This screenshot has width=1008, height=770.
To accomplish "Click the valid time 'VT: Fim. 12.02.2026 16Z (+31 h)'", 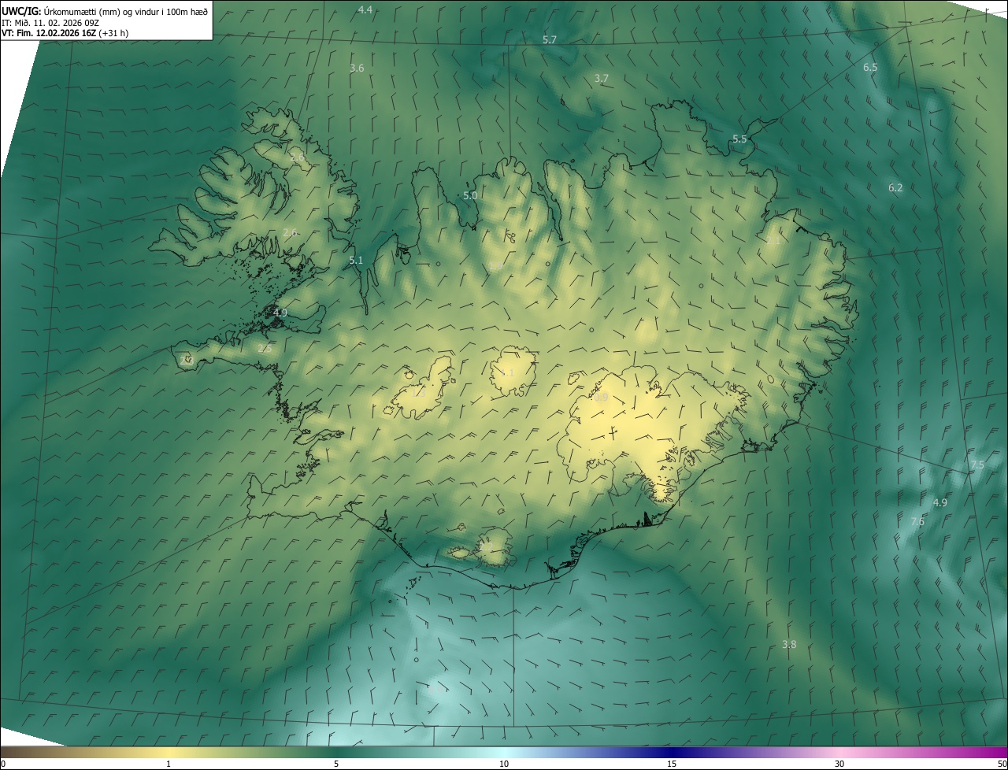I will tap(65, 33).
